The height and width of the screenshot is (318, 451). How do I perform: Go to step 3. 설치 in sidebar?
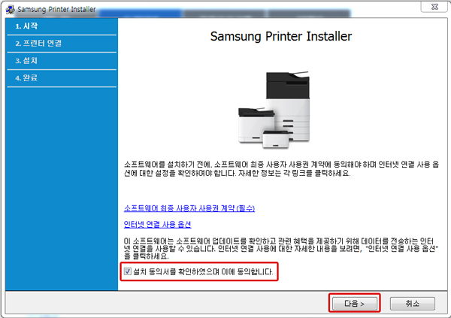(x=26, y=60)
